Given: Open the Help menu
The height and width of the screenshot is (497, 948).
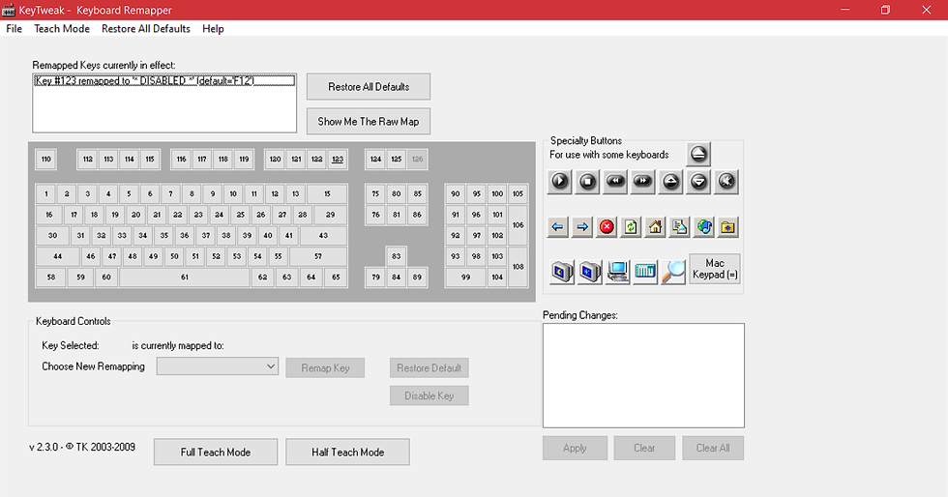Looking at the screenshot, I should [x=213, y=28].
